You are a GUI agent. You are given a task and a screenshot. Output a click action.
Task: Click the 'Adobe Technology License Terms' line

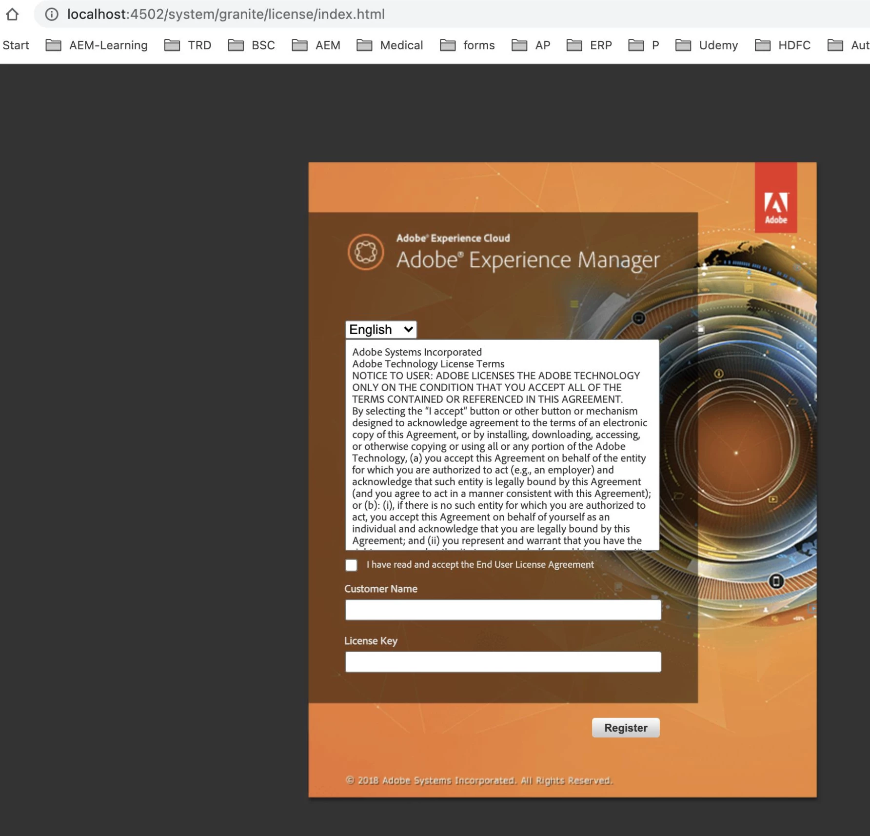coord(428,364)
